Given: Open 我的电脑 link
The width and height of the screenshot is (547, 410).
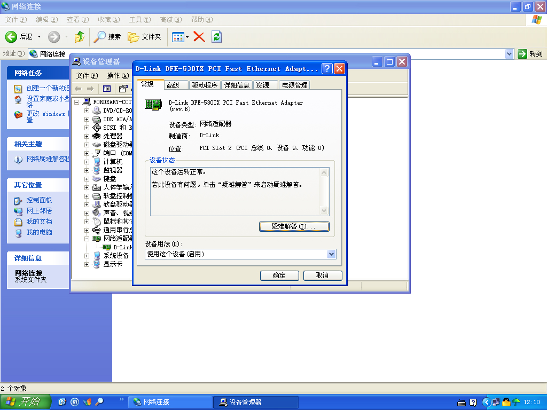Looking at the screenshot, I should (x=39, y=232).
